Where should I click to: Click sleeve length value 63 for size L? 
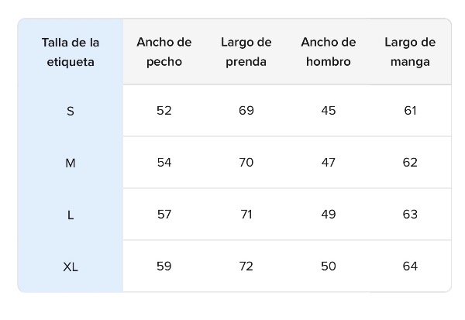(410, 215)
